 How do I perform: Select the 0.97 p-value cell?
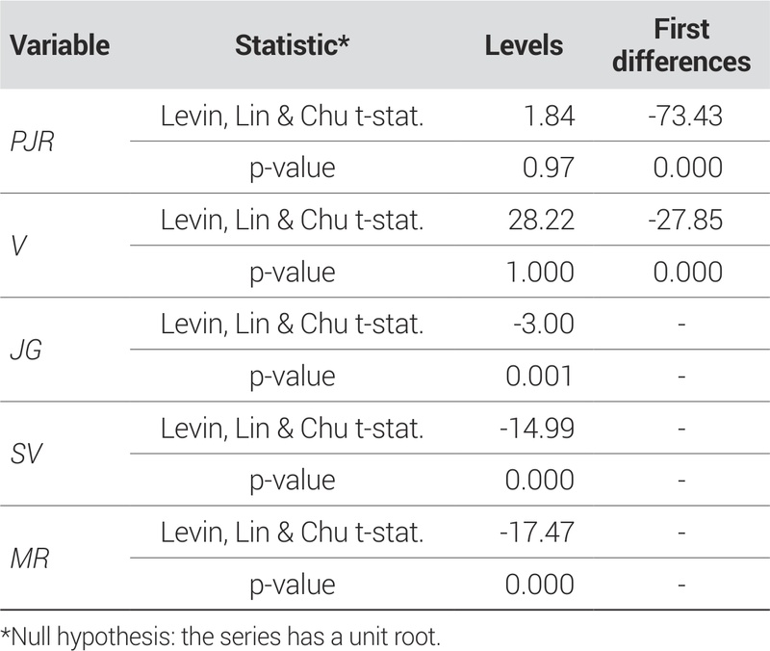(547, 168)
